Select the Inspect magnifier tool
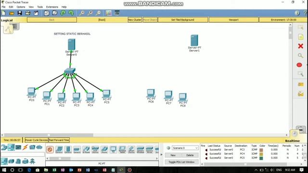 pyautogui.click(x=300, y=56)
